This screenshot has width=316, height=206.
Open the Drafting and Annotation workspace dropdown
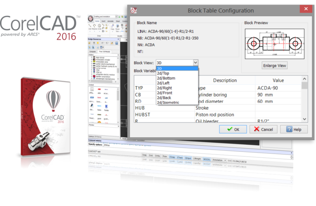click(x=116, y=17)
